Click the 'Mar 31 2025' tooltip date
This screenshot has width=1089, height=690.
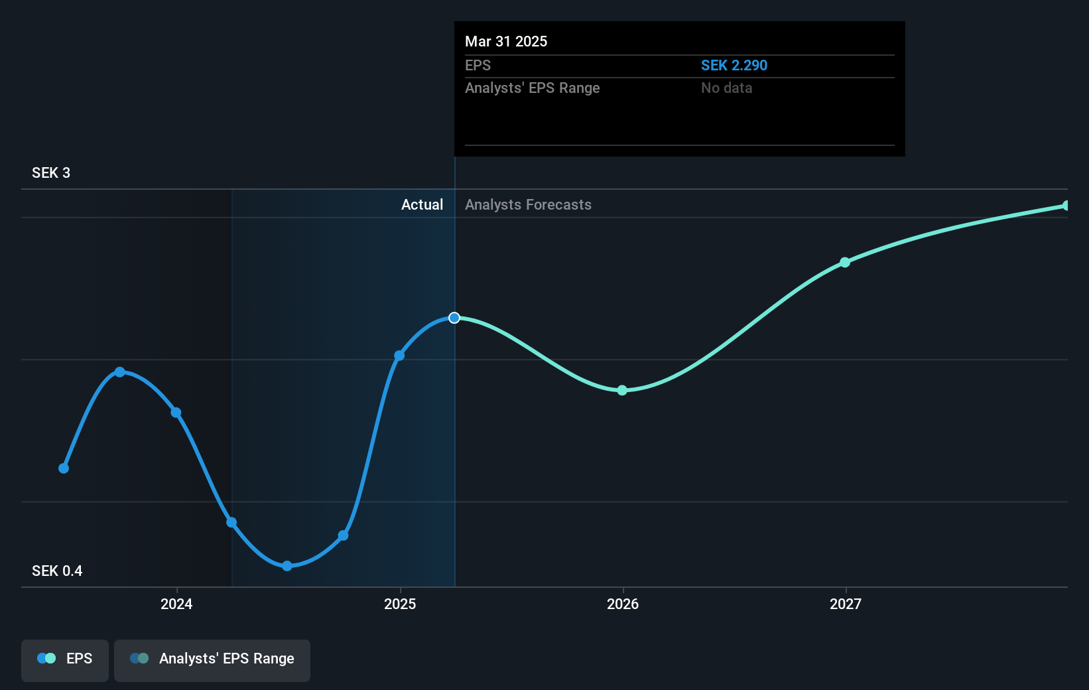pos(506,42)
